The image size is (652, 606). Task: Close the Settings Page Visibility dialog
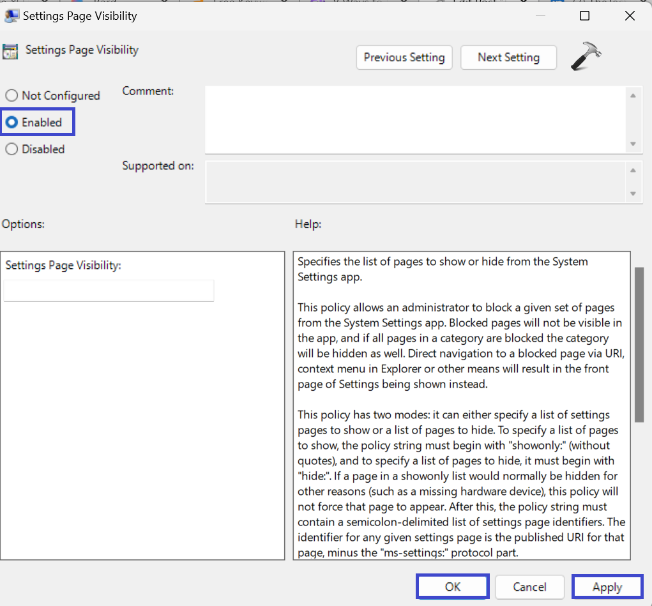pyautogui.click(x=630, y=16)
